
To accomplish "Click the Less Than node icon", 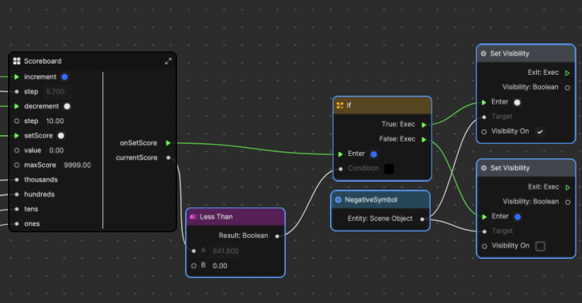I will coord(193,217).
